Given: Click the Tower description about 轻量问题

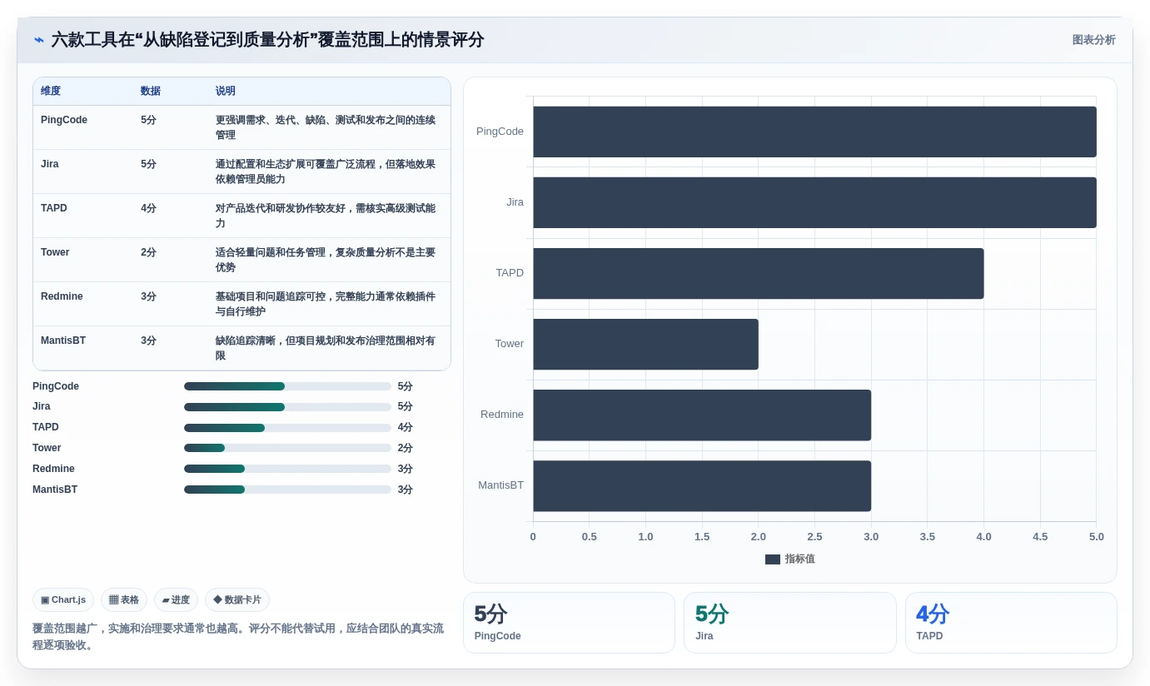Looking at the screenshot, I should pos(326,260).
